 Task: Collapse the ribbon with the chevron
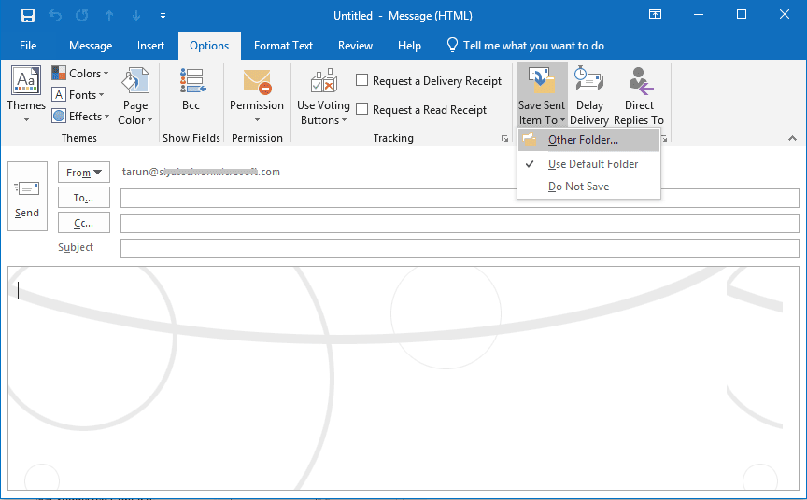click(793, 138)
